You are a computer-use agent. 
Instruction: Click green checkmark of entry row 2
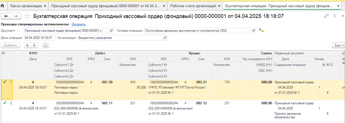click(5, 103)
